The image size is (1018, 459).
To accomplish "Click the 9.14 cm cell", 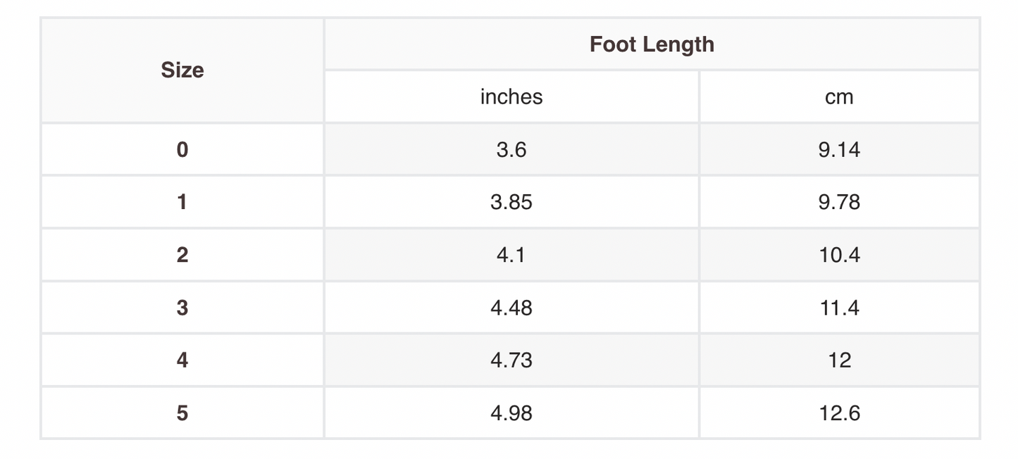I will (x=839, y=149).
